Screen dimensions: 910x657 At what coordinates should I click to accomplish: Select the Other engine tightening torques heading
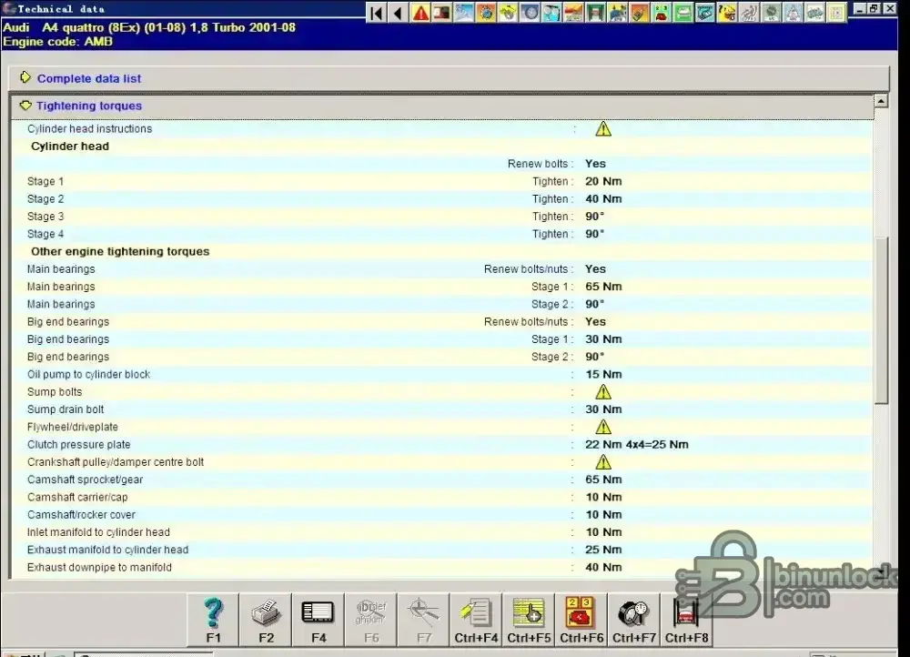(x=120, y=251)
